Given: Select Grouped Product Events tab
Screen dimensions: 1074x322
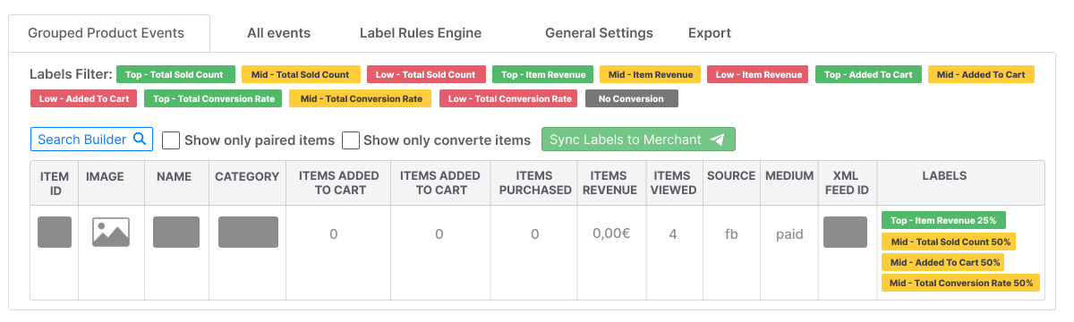Looking at the screenshot, I should tap(106, 33).
